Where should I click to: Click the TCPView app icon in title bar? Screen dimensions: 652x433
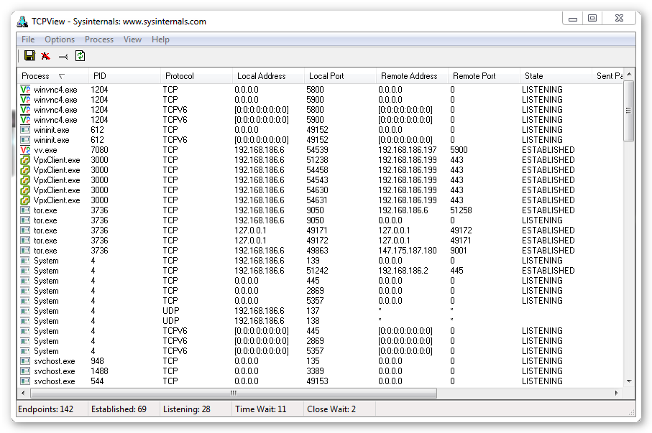[x=22, y=22]
